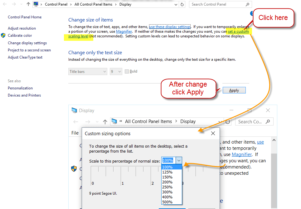The image size is (301, 209).
Task: Click the Display icon in the dialog title bar
Action: point(74,110)
